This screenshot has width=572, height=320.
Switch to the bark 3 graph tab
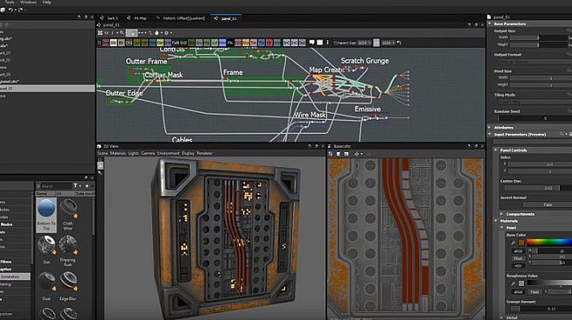pyautogui.click(x=109, y=17)
